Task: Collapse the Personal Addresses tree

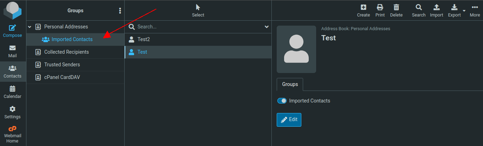Action: 30,27
